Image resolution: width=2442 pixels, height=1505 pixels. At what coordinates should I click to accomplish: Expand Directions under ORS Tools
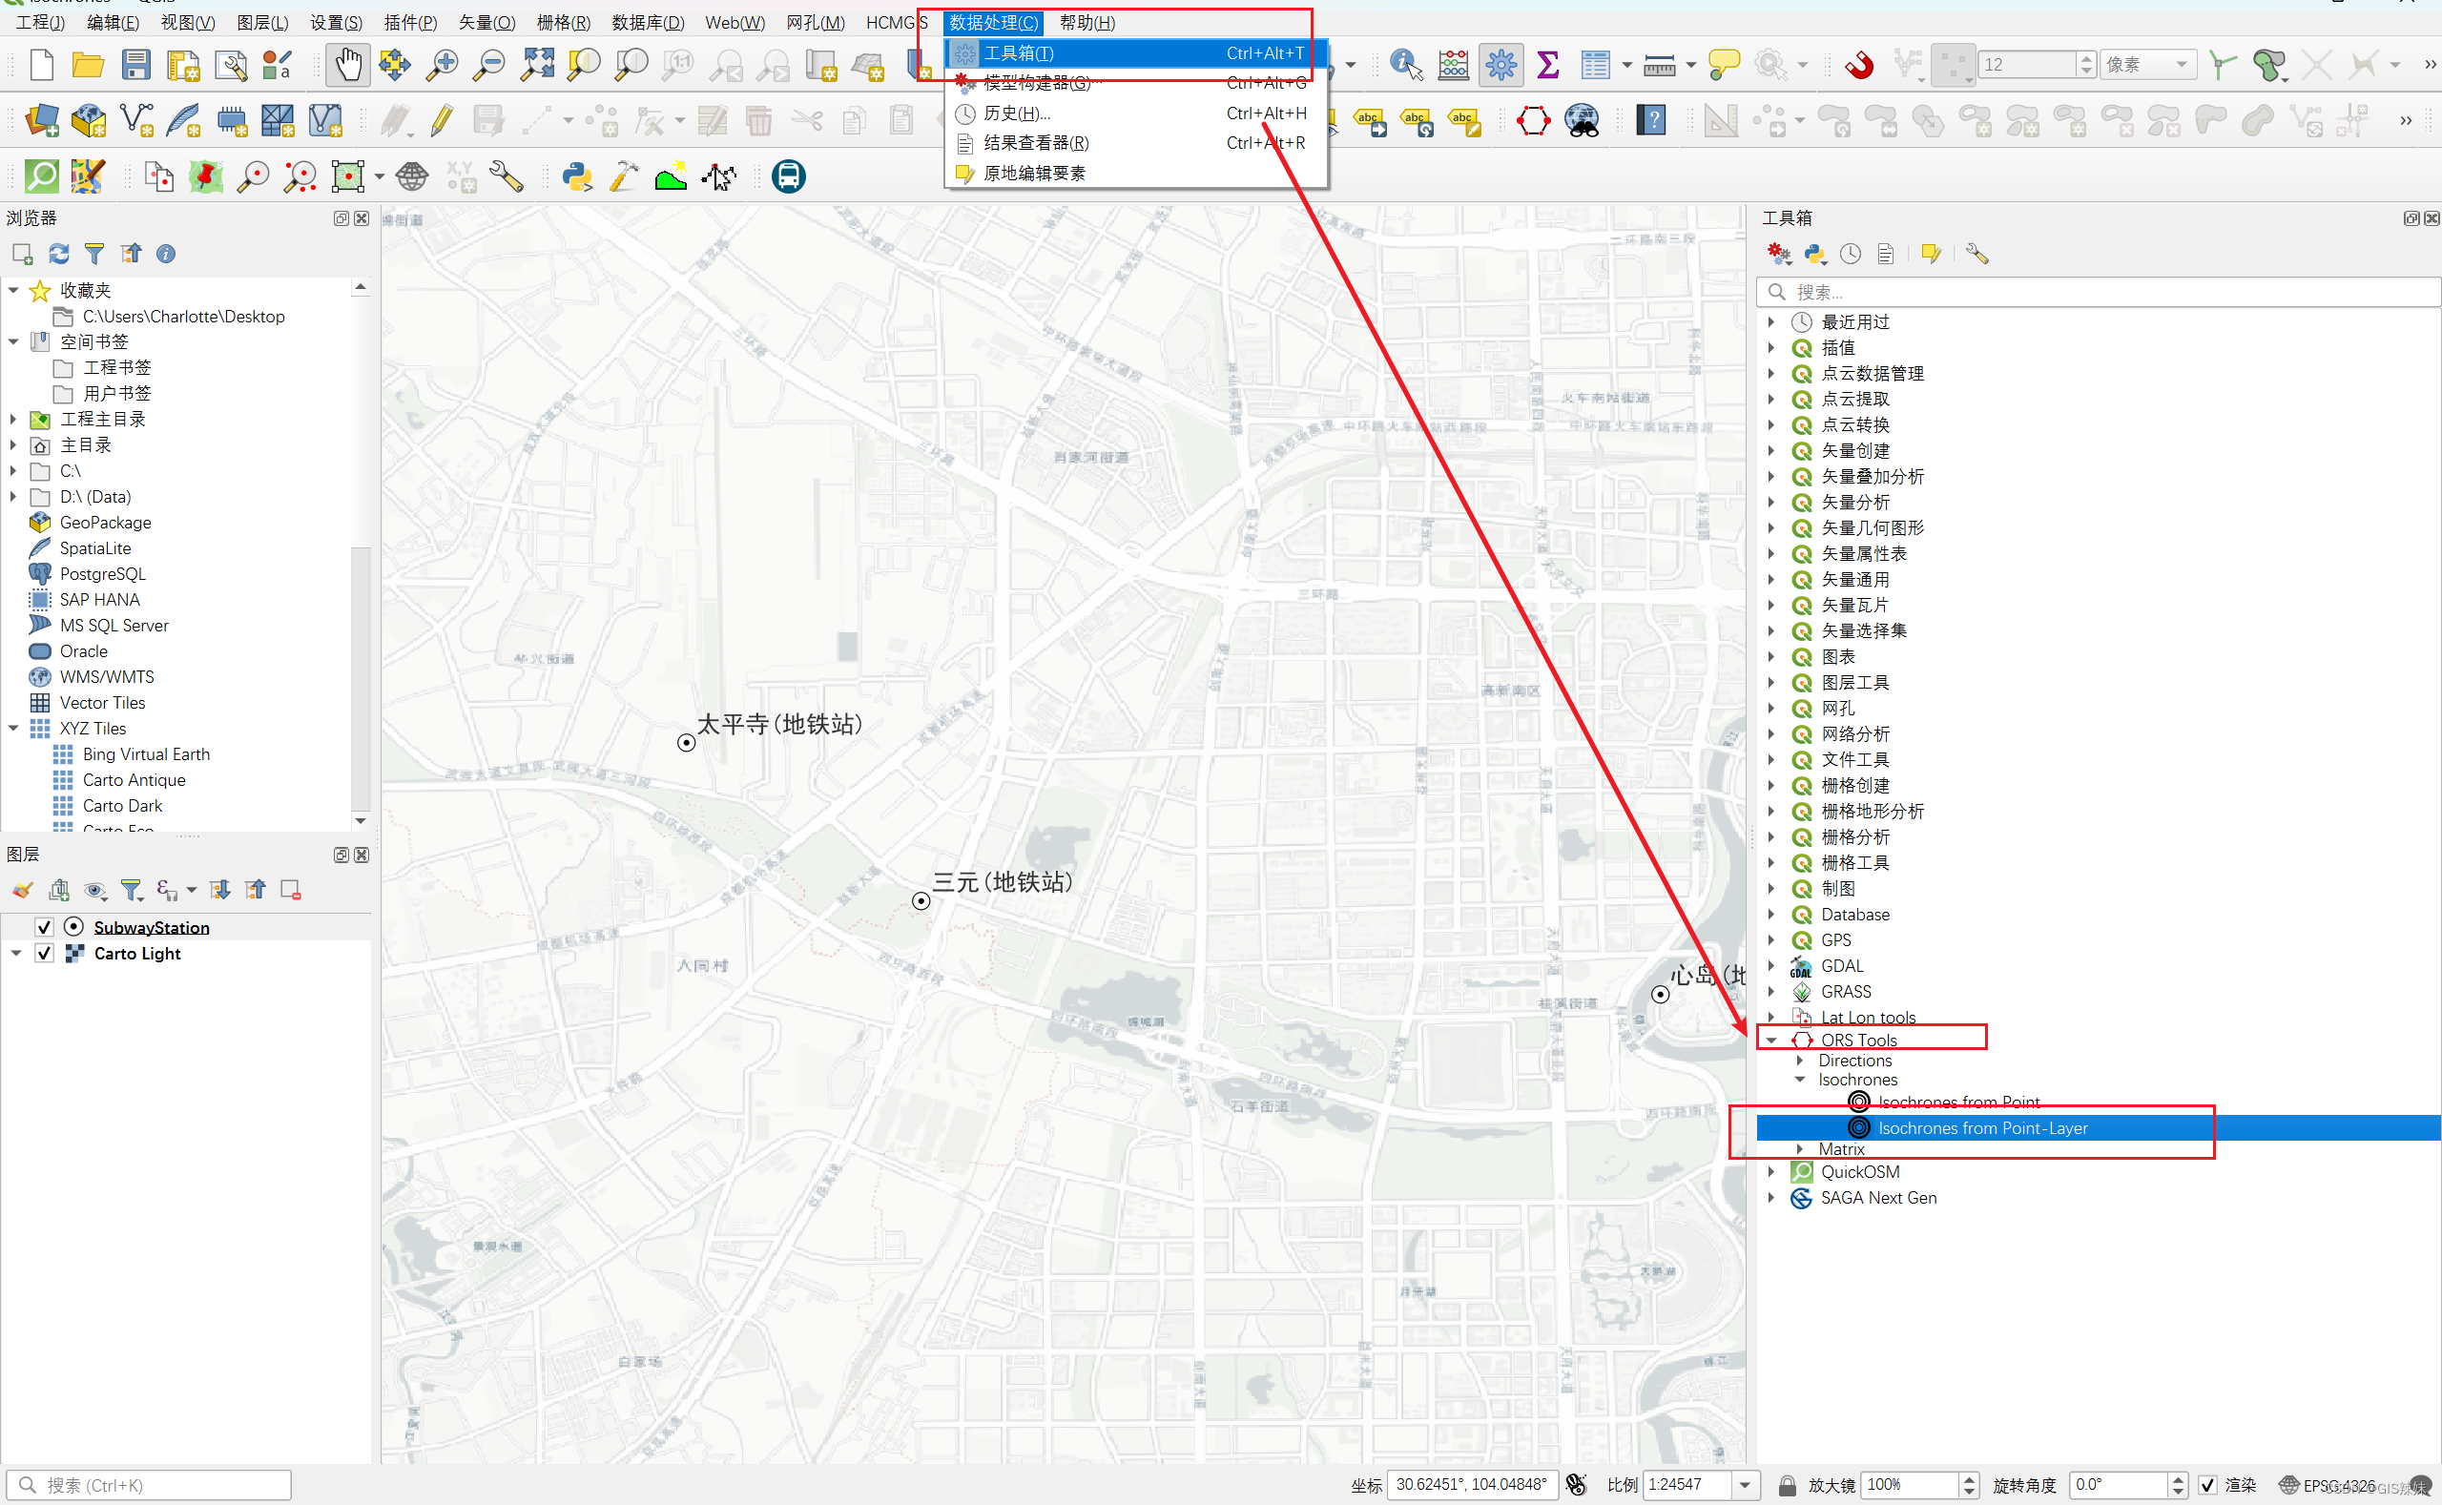pos(1799,1060)
